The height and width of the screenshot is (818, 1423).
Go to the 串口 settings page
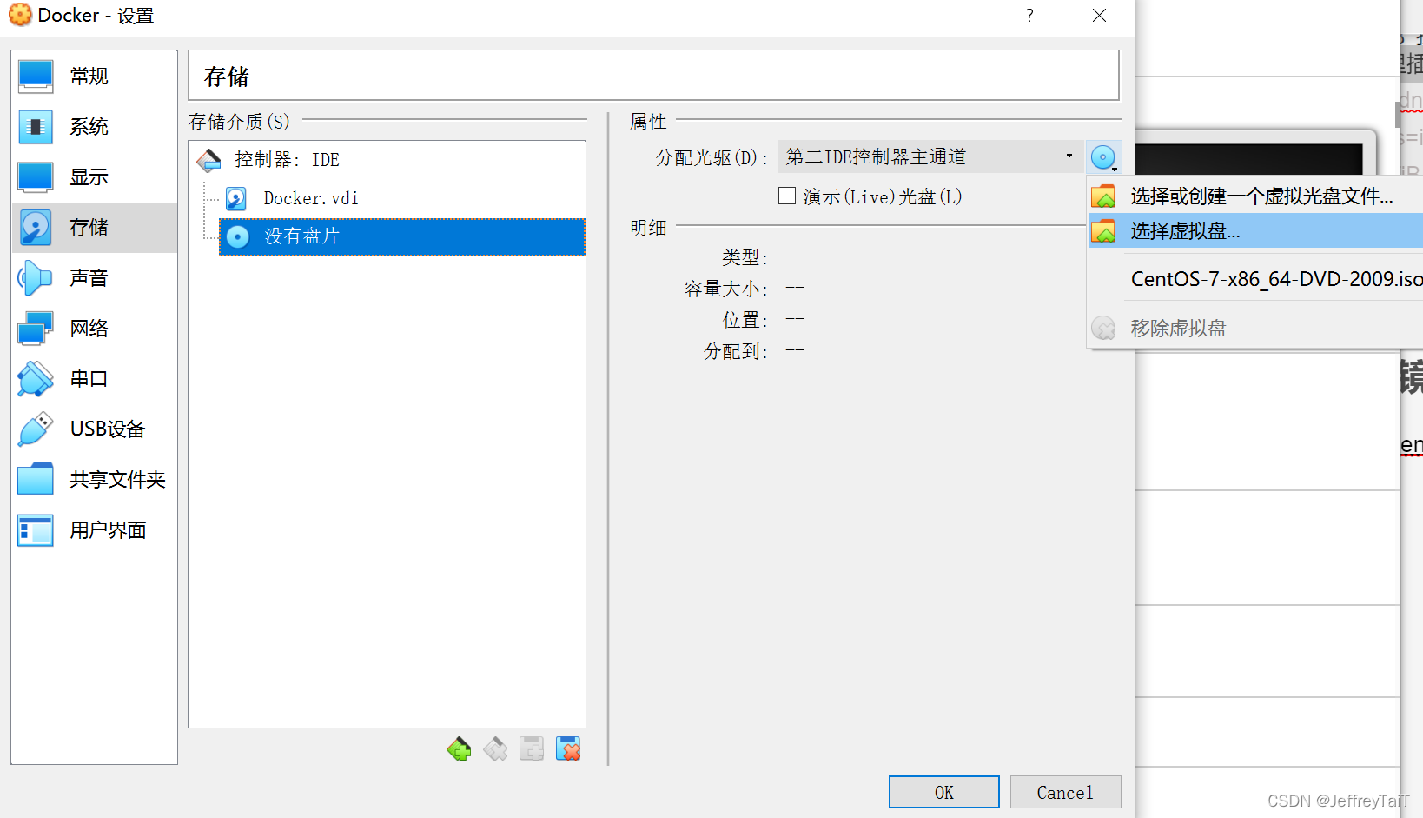95,379
